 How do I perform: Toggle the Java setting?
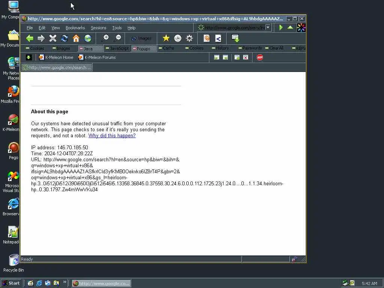pyautogui.click(x=90, y=48)
